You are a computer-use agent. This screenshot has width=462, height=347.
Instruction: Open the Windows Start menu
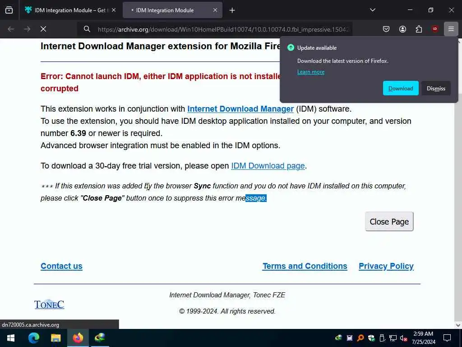click(x=11, y=338)
